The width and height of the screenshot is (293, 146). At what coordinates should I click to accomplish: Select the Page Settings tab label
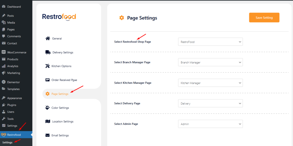click(x=60, y=94)
